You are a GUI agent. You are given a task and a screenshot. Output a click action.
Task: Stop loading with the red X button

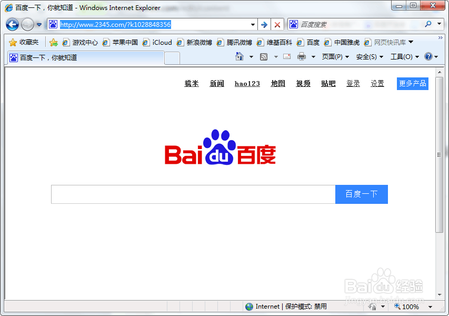[277, 25]
